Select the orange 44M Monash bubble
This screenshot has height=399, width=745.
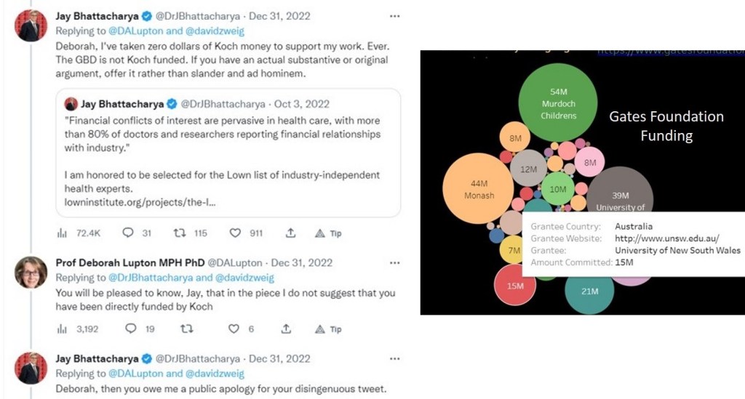tap(479, 188)
